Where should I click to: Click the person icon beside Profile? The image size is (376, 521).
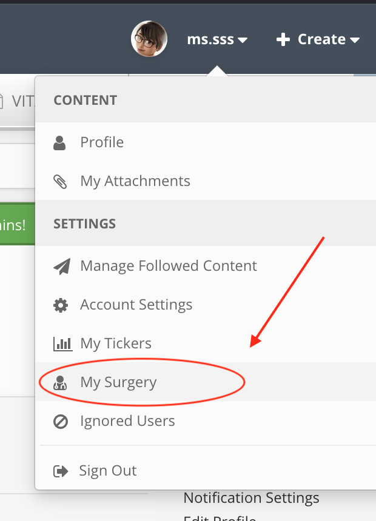59,142
